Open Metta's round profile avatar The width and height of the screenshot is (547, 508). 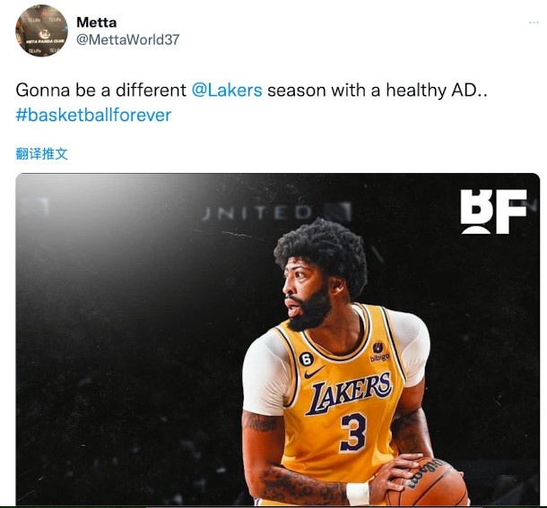tap(41, 31)
